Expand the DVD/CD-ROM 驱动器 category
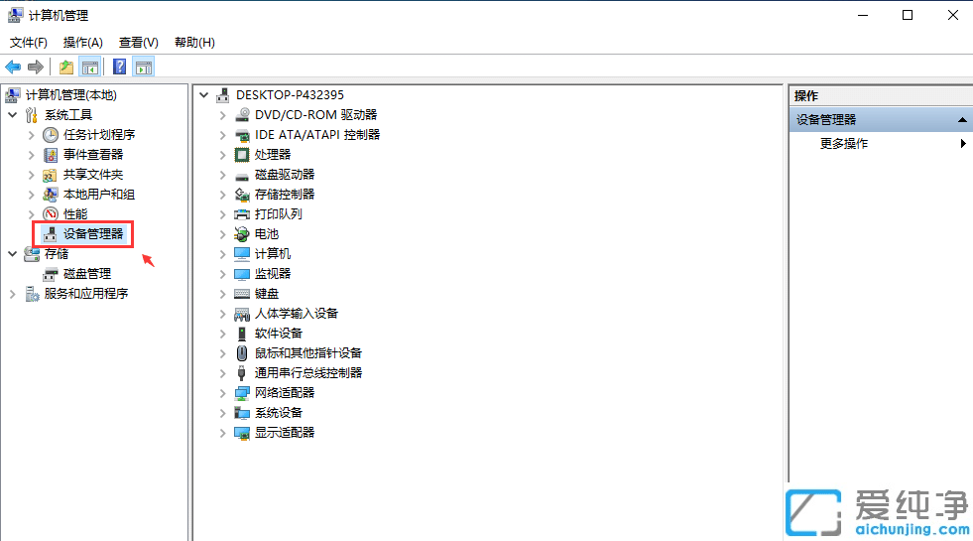The image size is (973, 541). pos(223,115)
